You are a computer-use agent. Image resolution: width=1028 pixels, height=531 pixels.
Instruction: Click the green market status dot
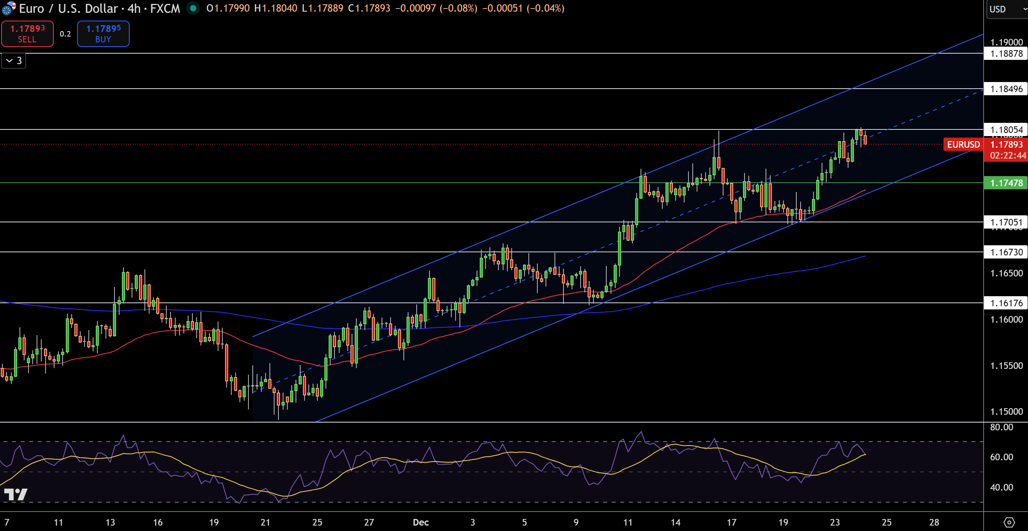pos(193,8)
